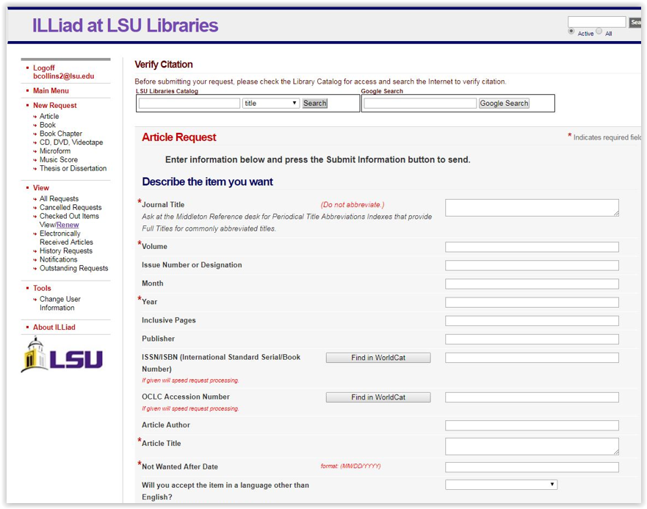Open the catalog search type dropdown showing title
Viewport: 647px width, 509px height.
(271, 104)
